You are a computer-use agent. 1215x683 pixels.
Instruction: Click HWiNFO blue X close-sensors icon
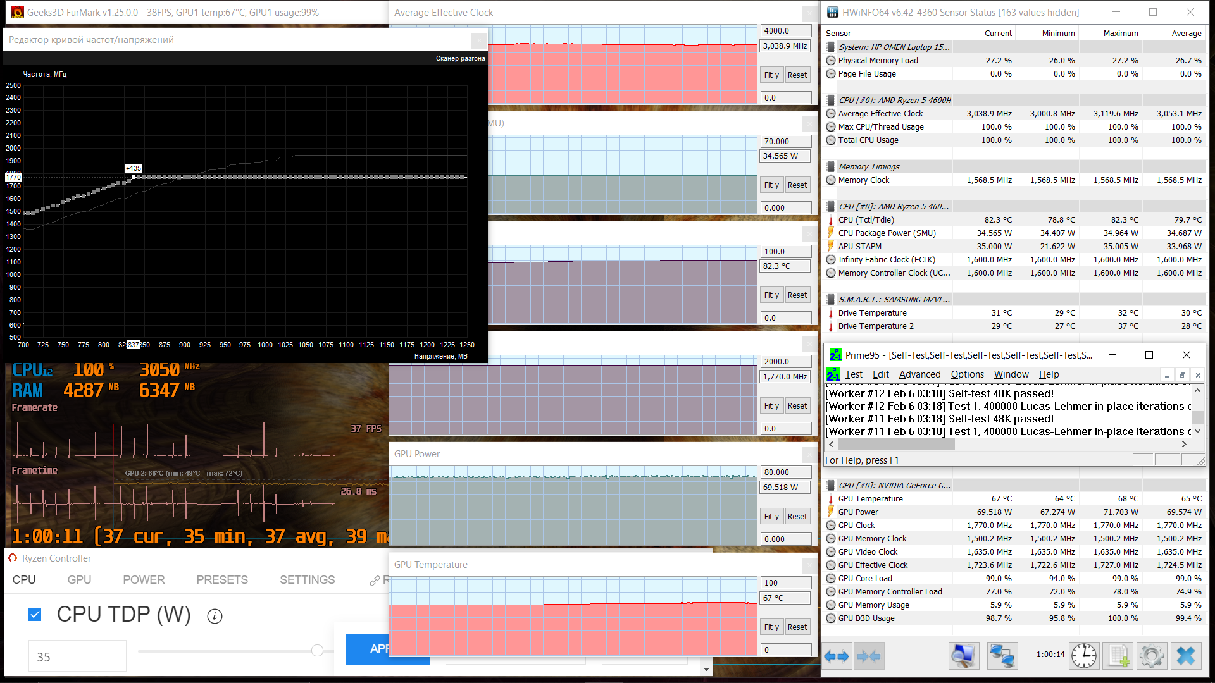point(1186,656)
